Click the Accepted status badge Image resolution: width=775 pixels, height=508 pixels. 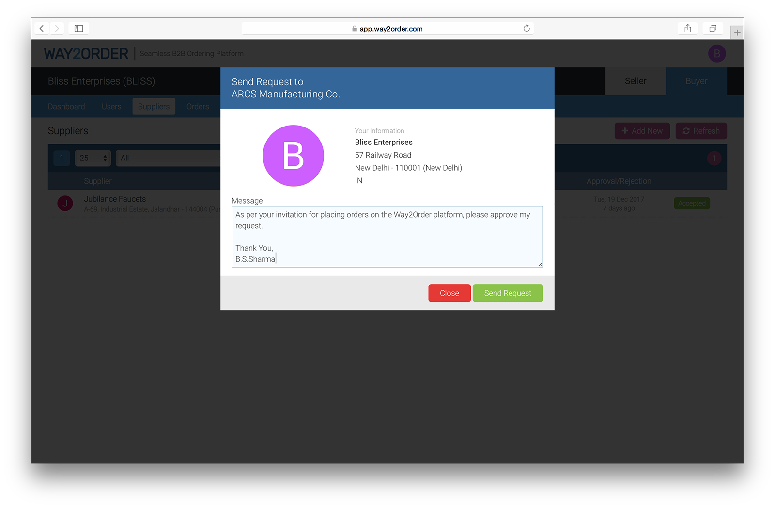692,203
